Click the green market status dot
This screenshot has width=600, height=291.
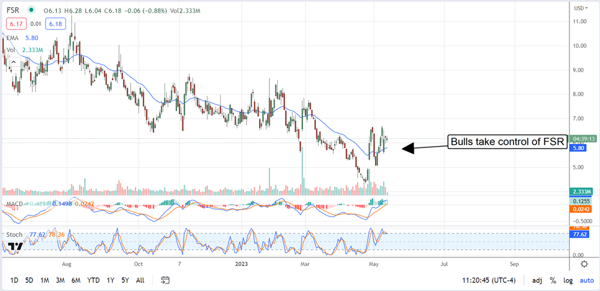31,11
